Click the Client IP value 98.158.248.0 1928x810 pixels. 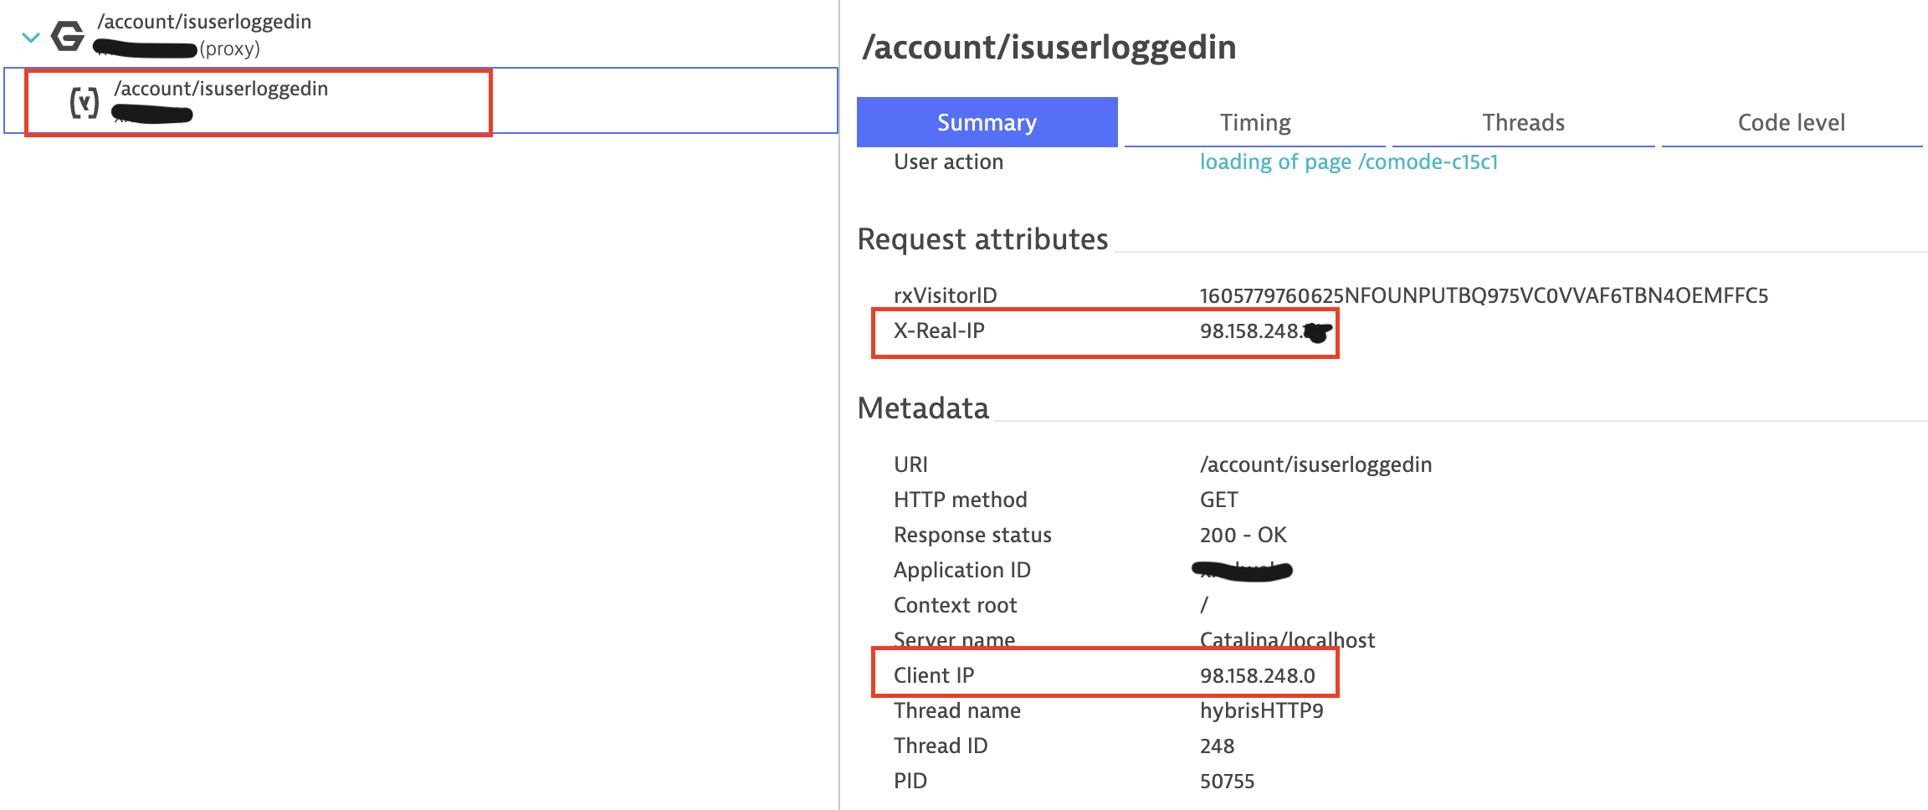1257,675
